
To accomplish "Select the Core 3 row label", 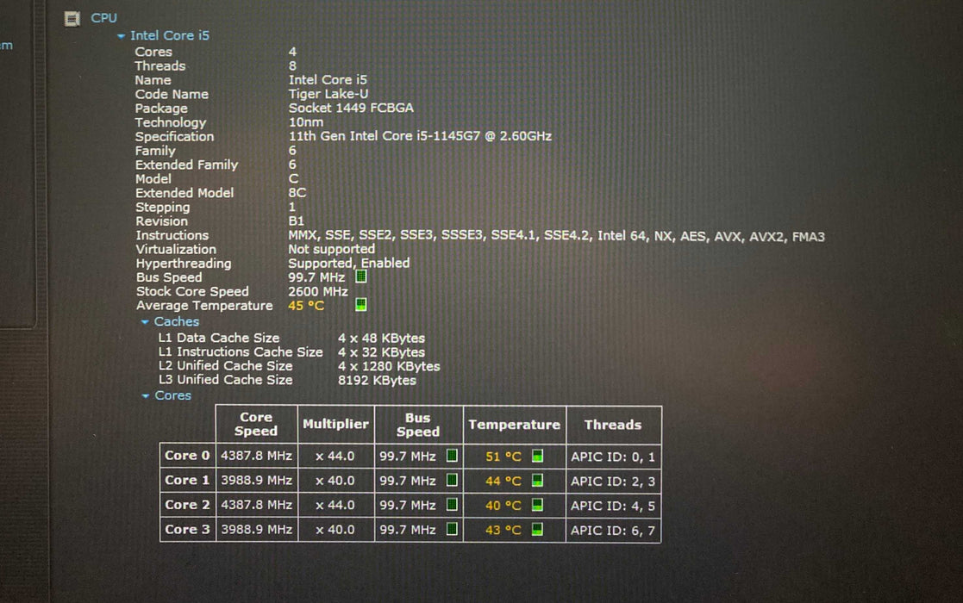I will [187, 530].
